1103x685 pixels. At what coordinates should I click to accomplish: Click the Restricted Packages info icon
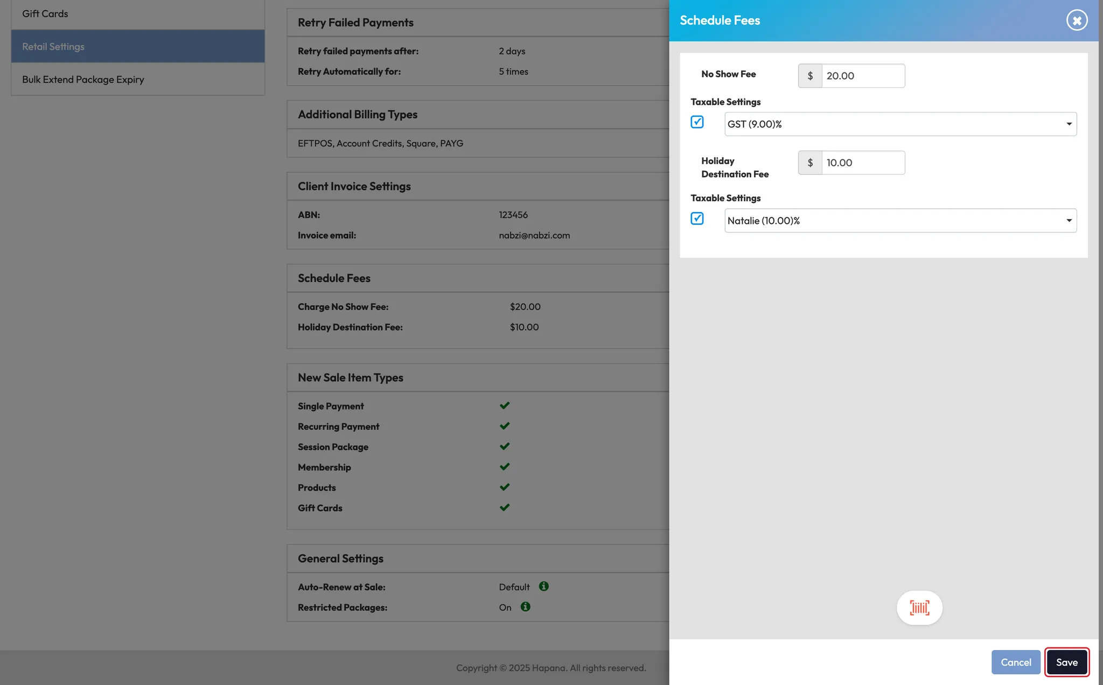[x=525, y=607]
